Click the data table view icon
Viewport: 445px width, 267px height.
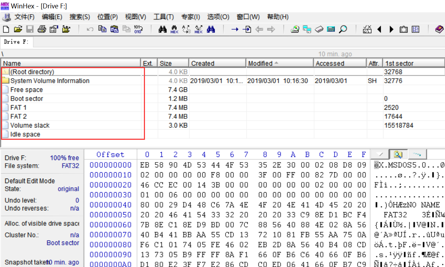[415, 29]
